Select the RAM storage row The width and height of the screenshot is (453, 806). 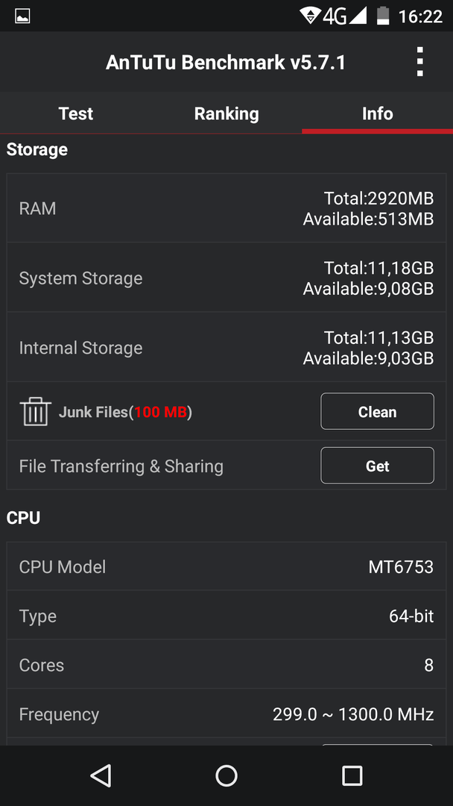pos(226,208)
